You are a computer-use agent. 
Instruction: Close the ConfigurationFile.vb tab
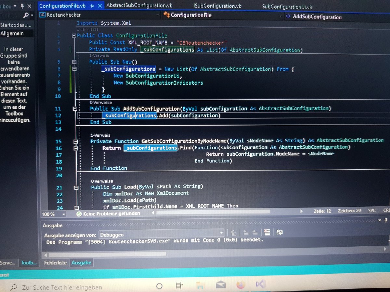coord(100,6)
